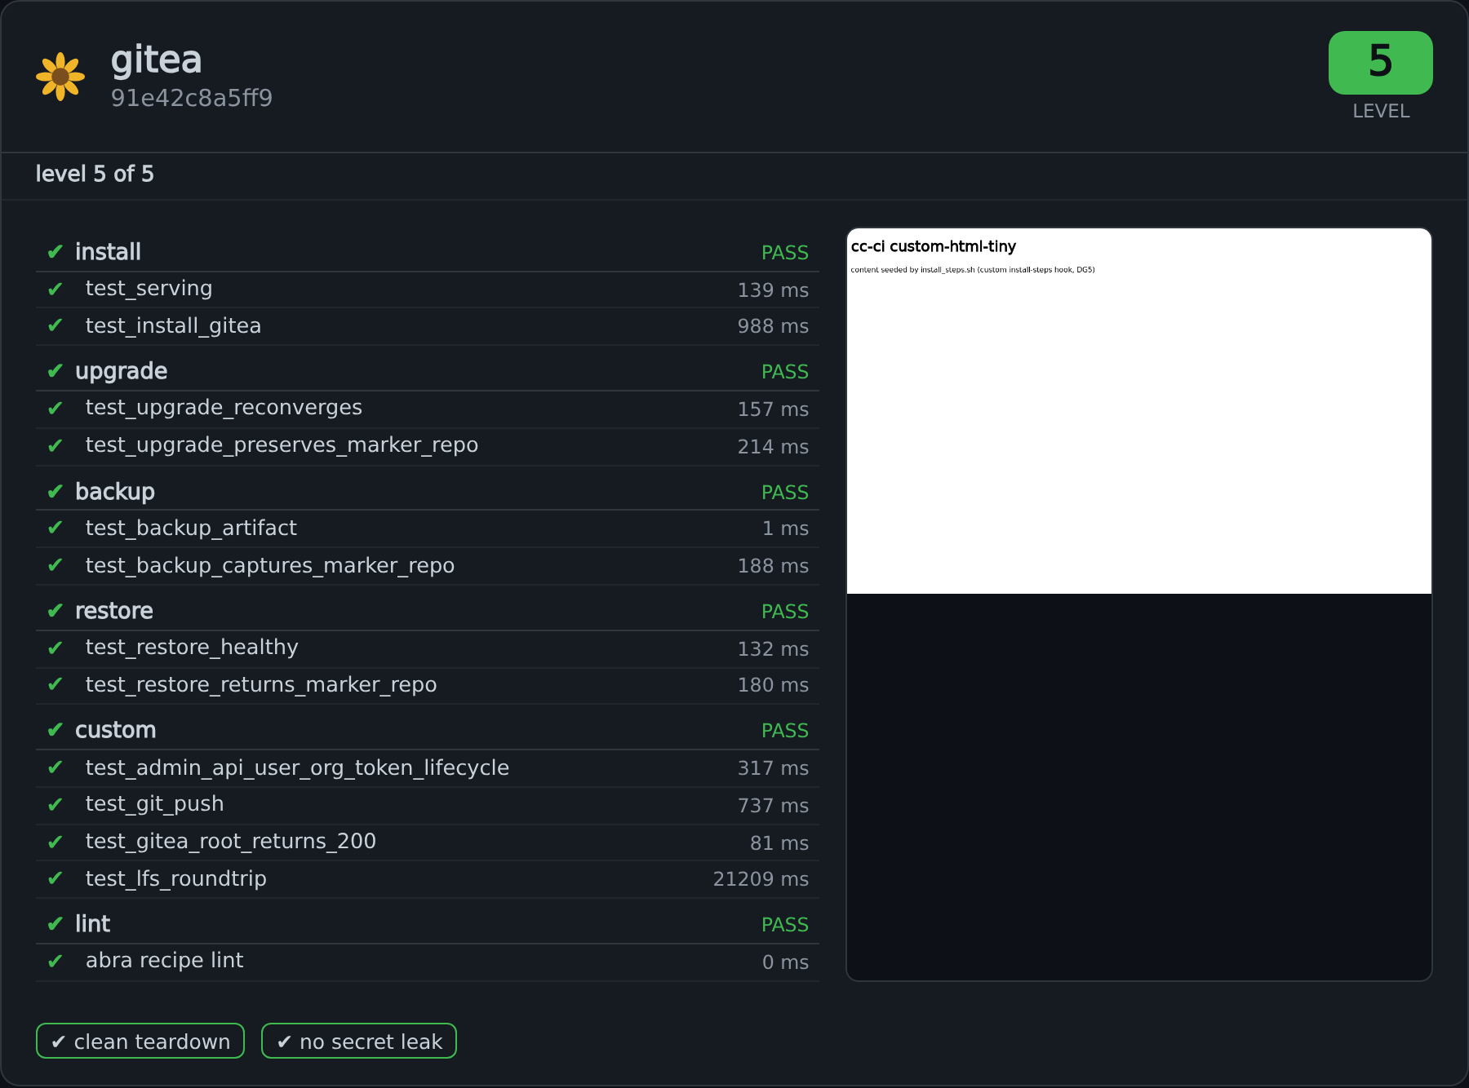Click the commit hash 91e42c8a5ff9
Viewport: 1469px width, 1088px height.
pyautogui.click(x=192, y=98)
